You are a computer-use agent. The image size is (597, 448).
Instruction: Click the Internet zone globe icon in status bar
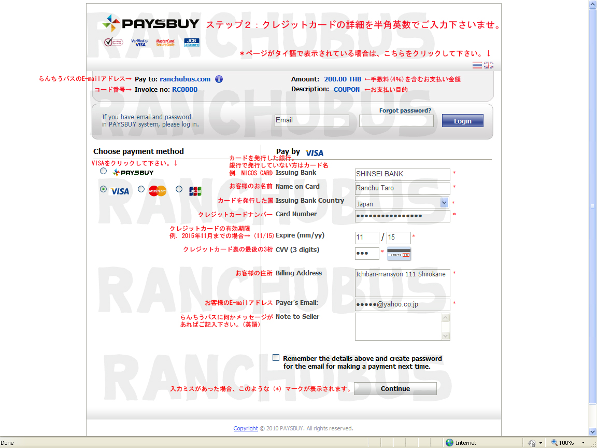click(450, 443)
